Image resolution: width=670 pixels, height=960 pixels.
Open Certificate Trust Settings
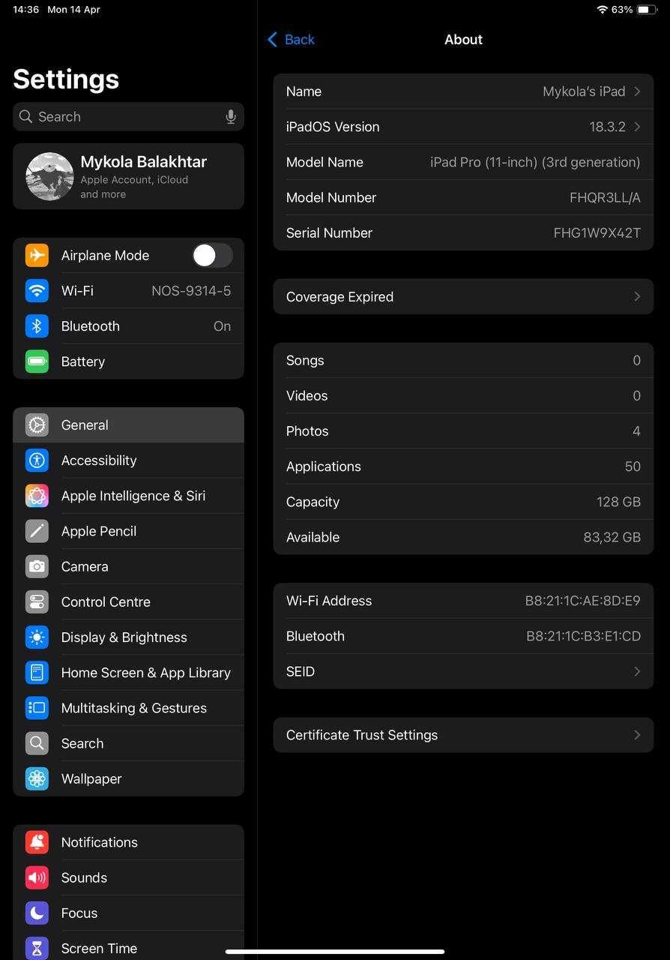click(x=463, y=735)
